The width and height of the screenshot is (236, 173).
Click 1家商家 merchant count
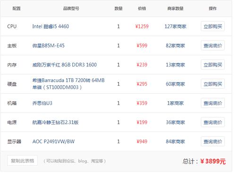176,103
